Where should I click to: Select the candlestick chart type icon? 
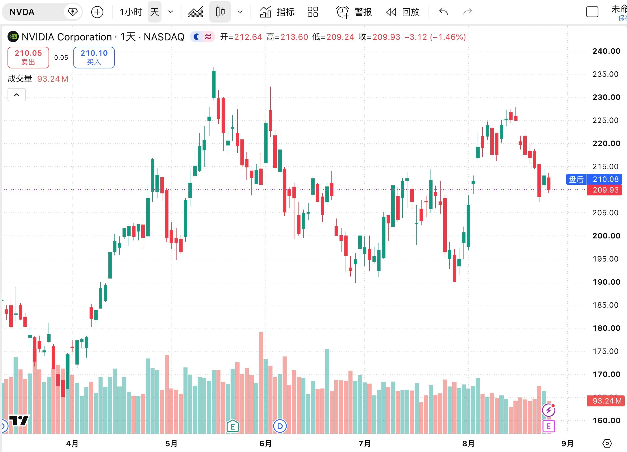tap(220, 12)
